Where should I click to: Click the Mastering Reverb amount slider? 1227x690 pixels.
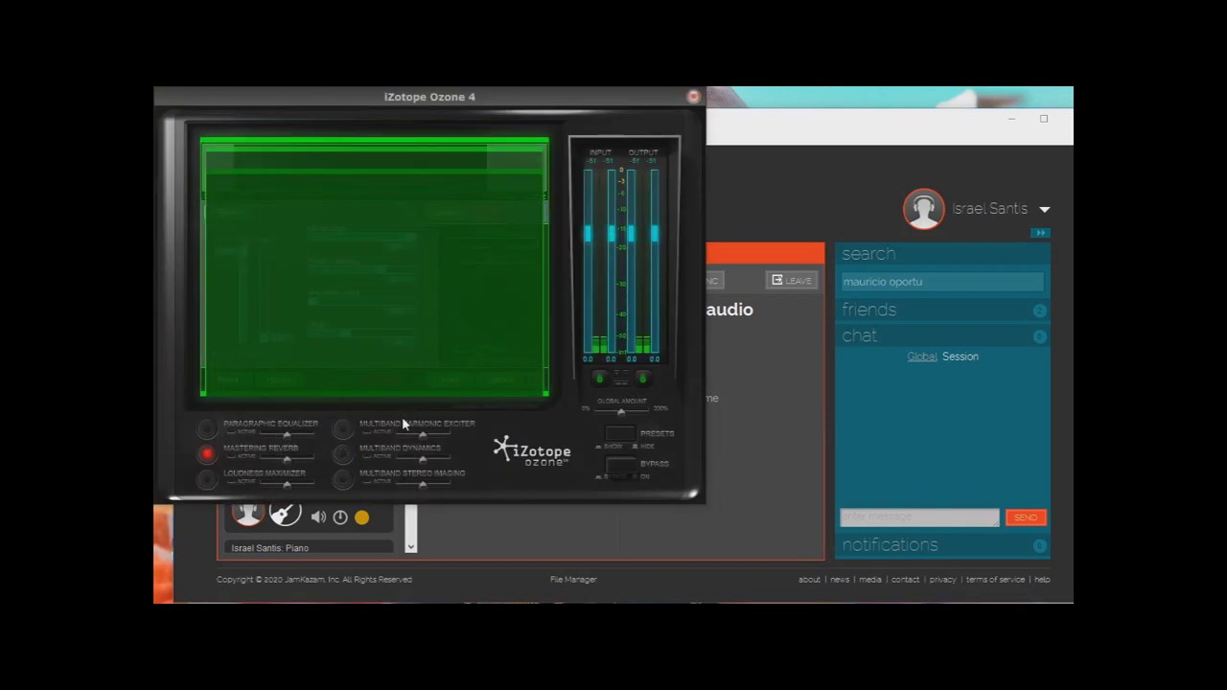click(287, 458)
